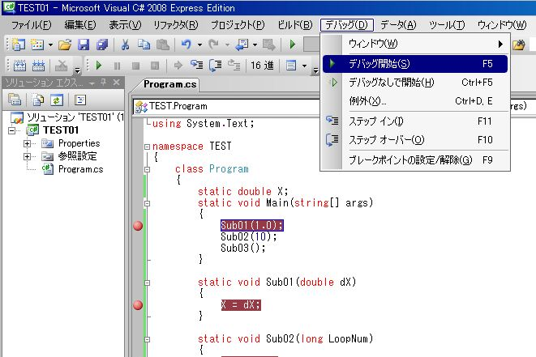This screenshot has width=536, height=357.
Task: Remove breakpoint on X = dX line
Action: click(138, 305)
